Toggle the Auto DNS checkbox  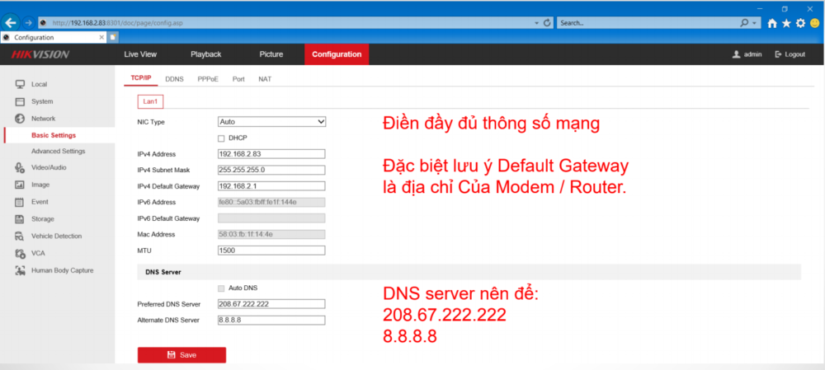(x=221, y=288)
